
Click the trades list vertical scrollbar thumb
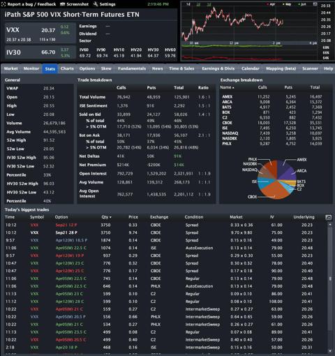tap(330, 279)
